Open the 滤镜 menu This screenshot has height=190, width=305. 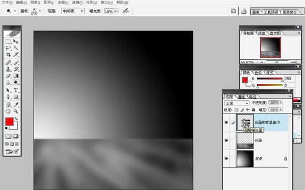point(77,3)
